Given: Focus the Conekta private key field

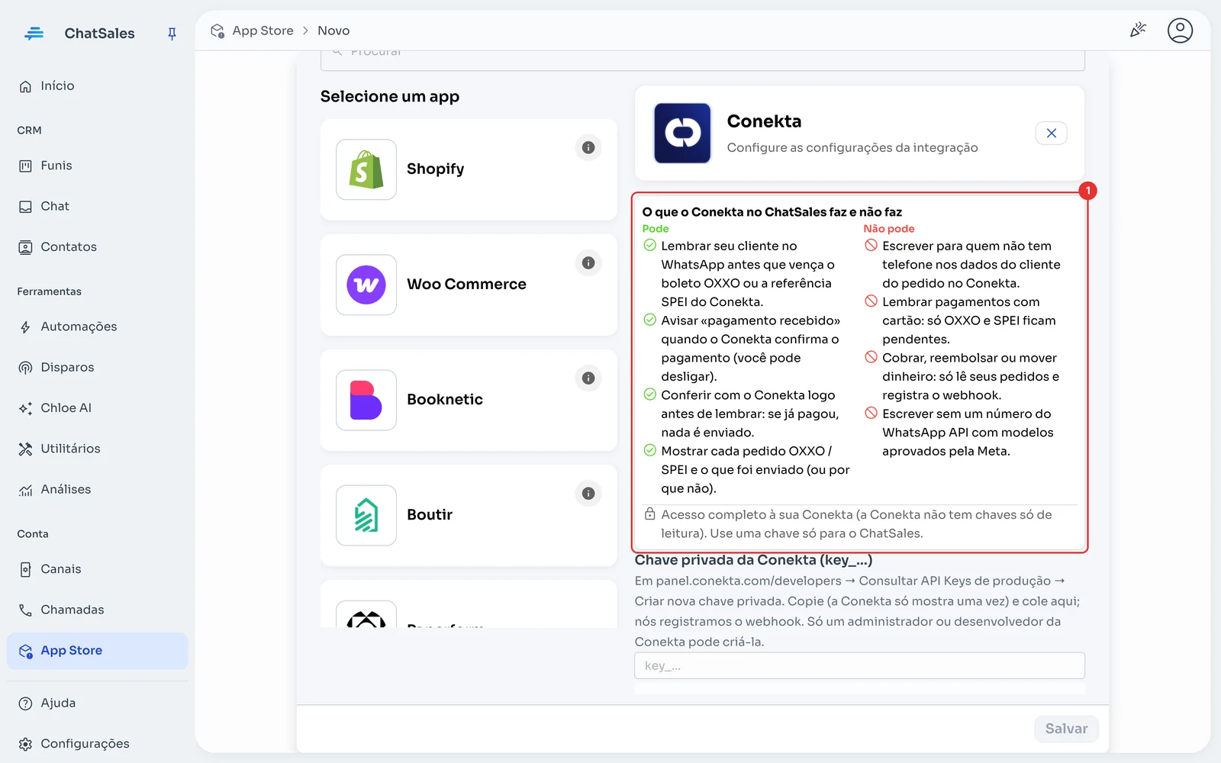Looking at the screenshot, I should (859, 665).
